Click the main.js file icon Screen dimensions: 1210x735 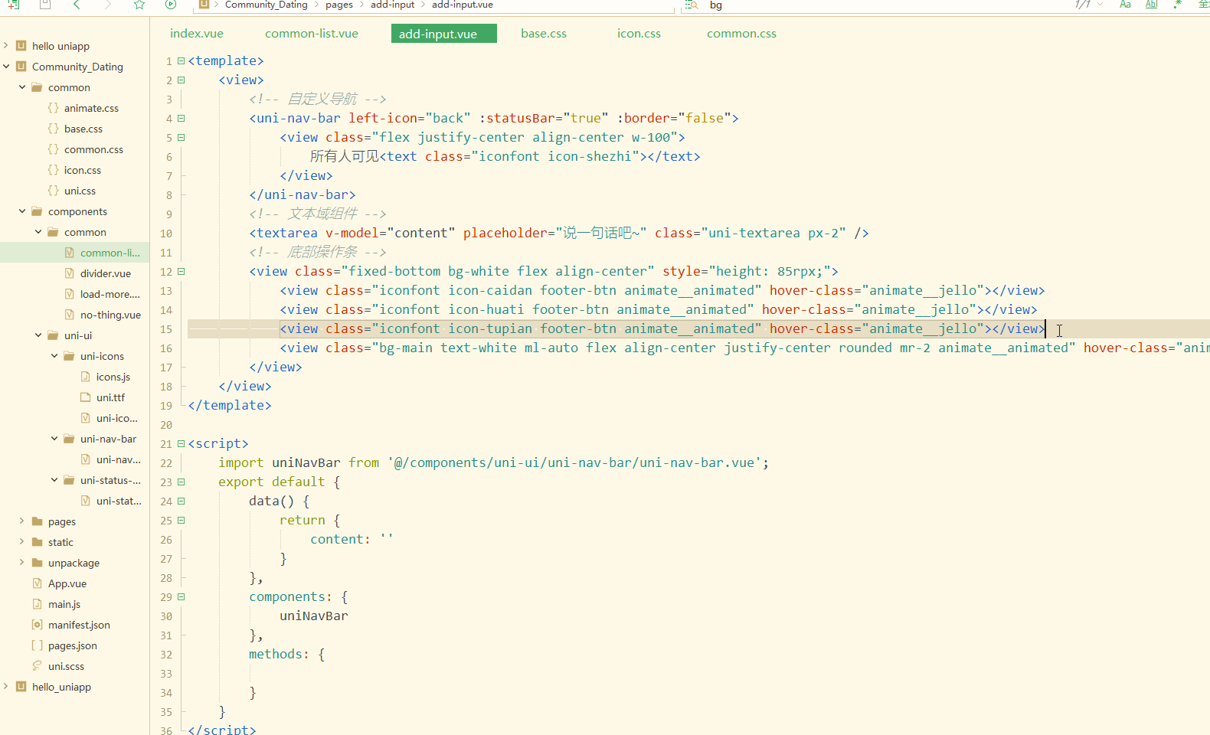point(38,604)
